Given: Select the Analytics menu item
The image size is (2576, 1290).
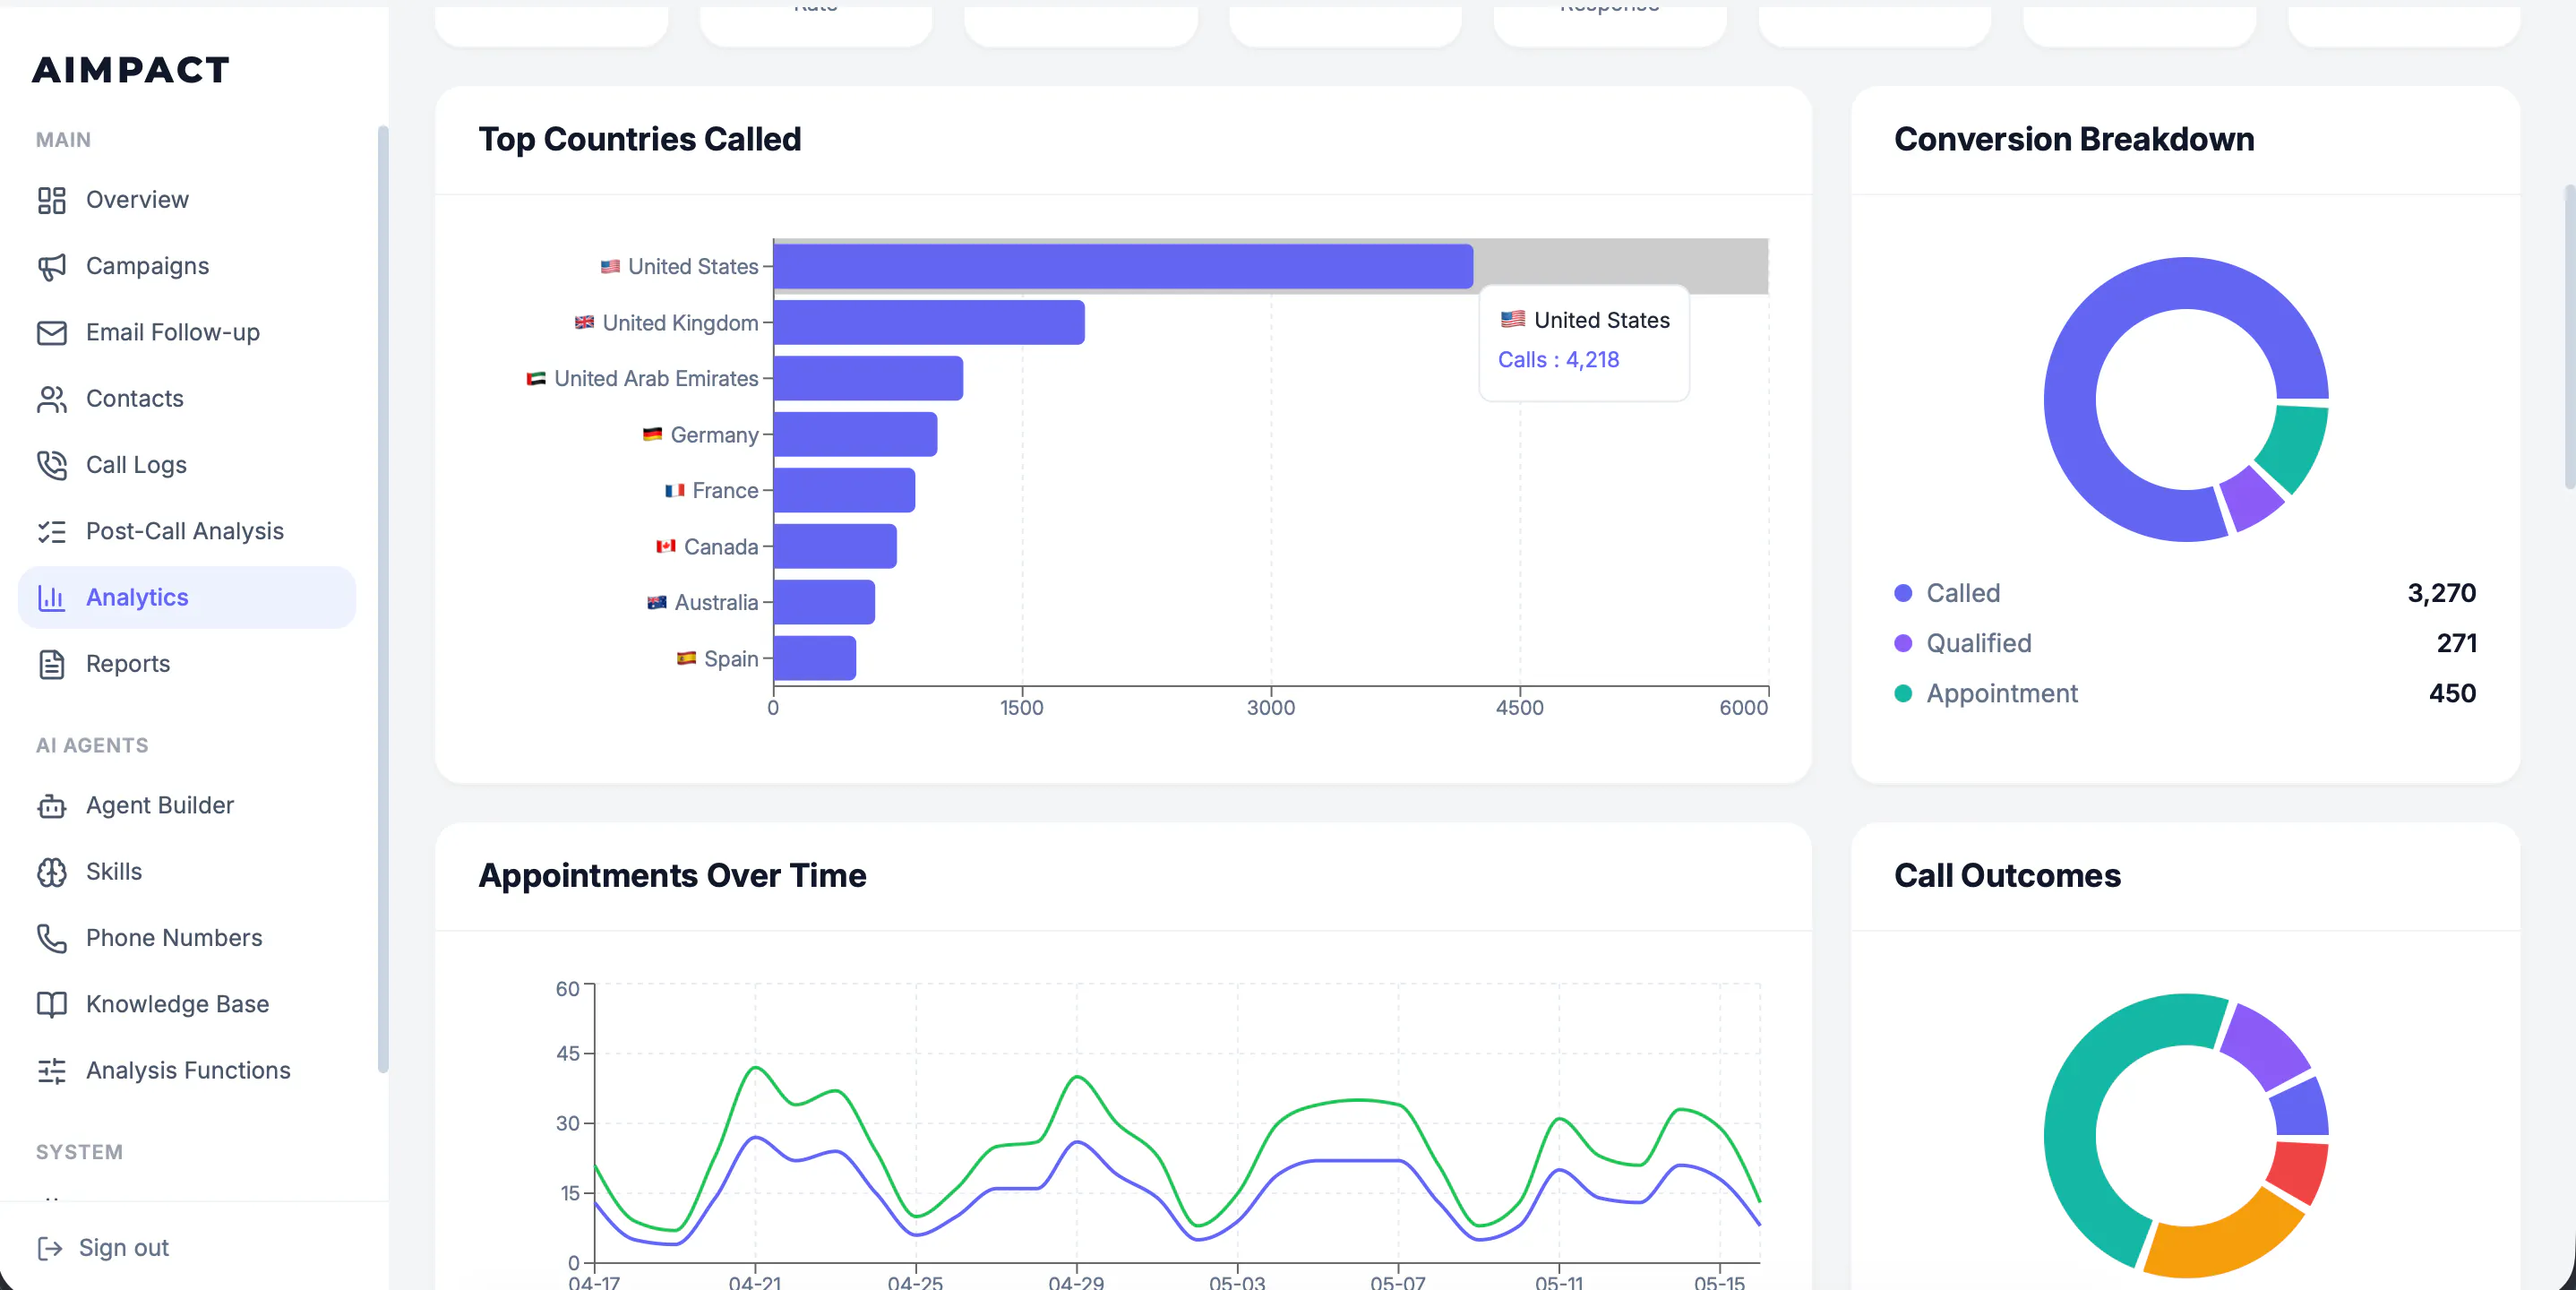Looking at the screenshot, I should (187, 597).
